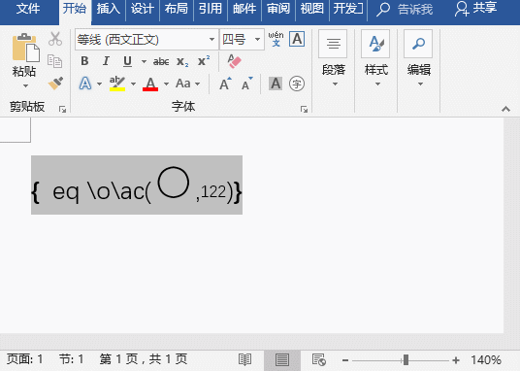Switch to the 插入 Insert tab
Screen dimensions: 520x371
click(x=108, y=9)
